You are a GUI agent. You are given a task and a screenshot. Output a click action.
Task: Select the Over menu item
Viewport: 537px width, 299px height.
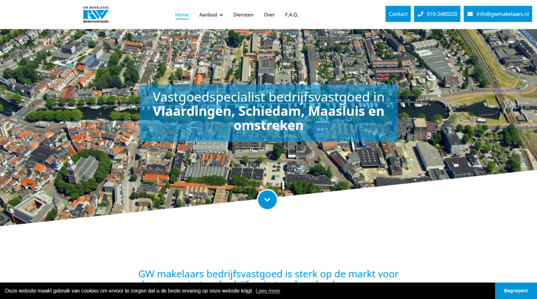pyautogui.click(x=269, y=15)
